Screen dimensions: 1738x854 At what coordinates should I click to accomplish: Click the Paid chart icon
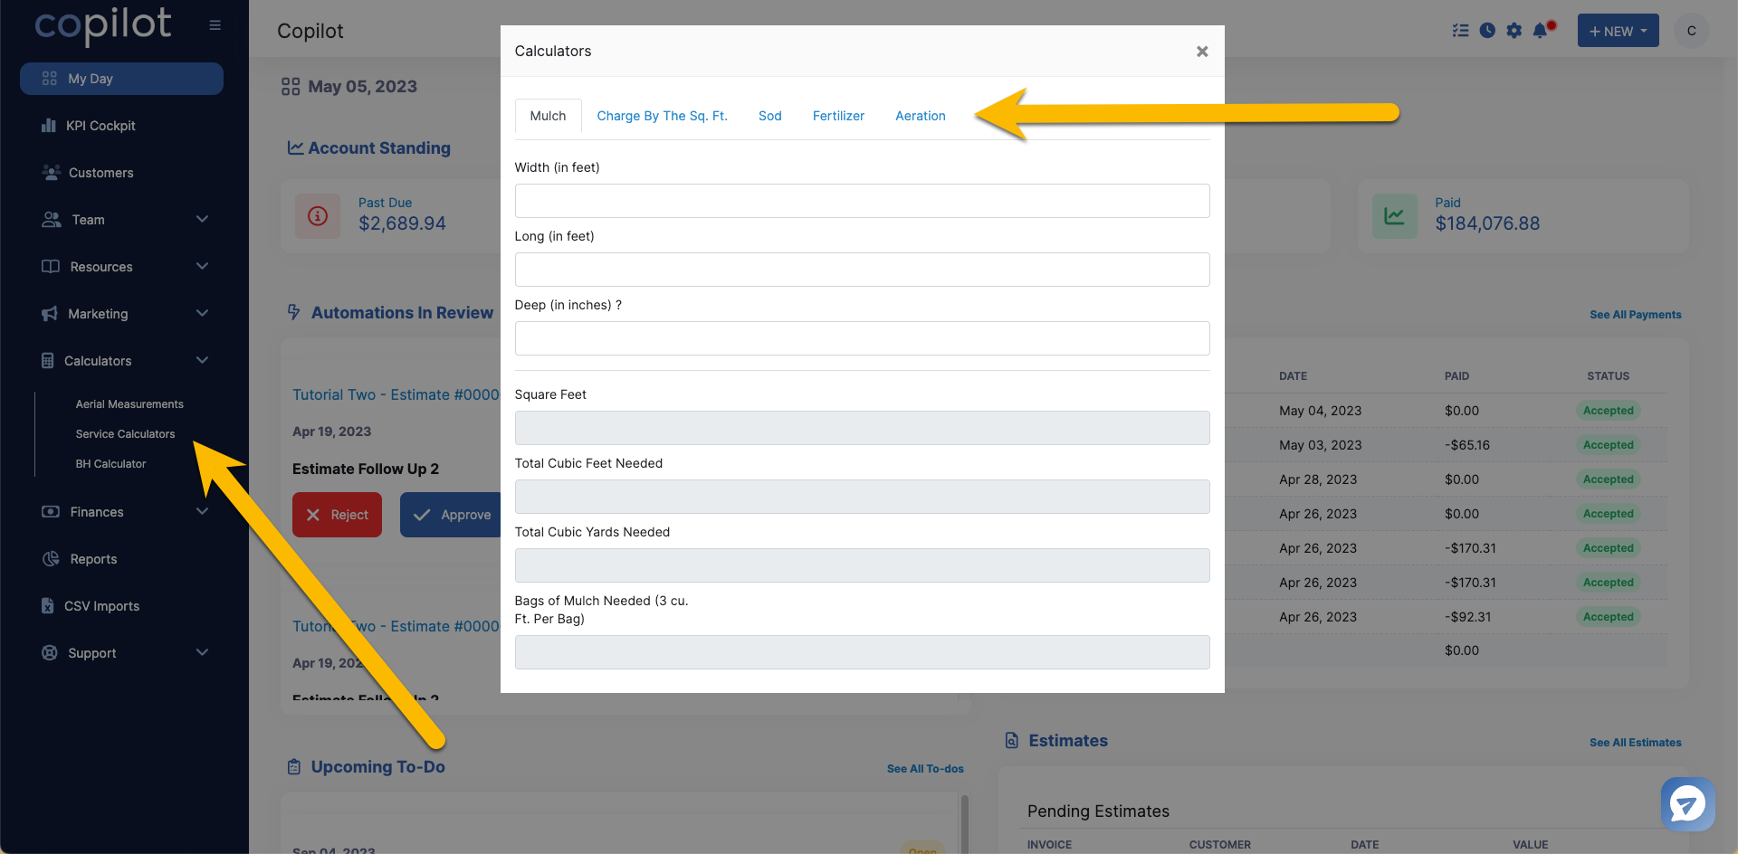(x=1394, y=216)
